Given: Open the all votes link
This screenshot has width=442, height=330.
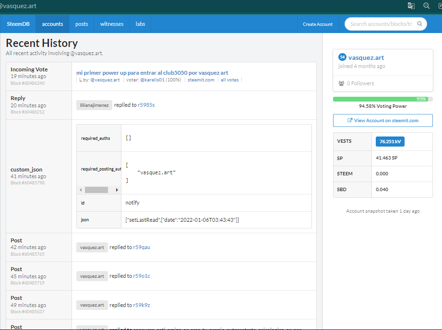Looking at the screenshot, I should pyautogui.click(x=230, y=80).
